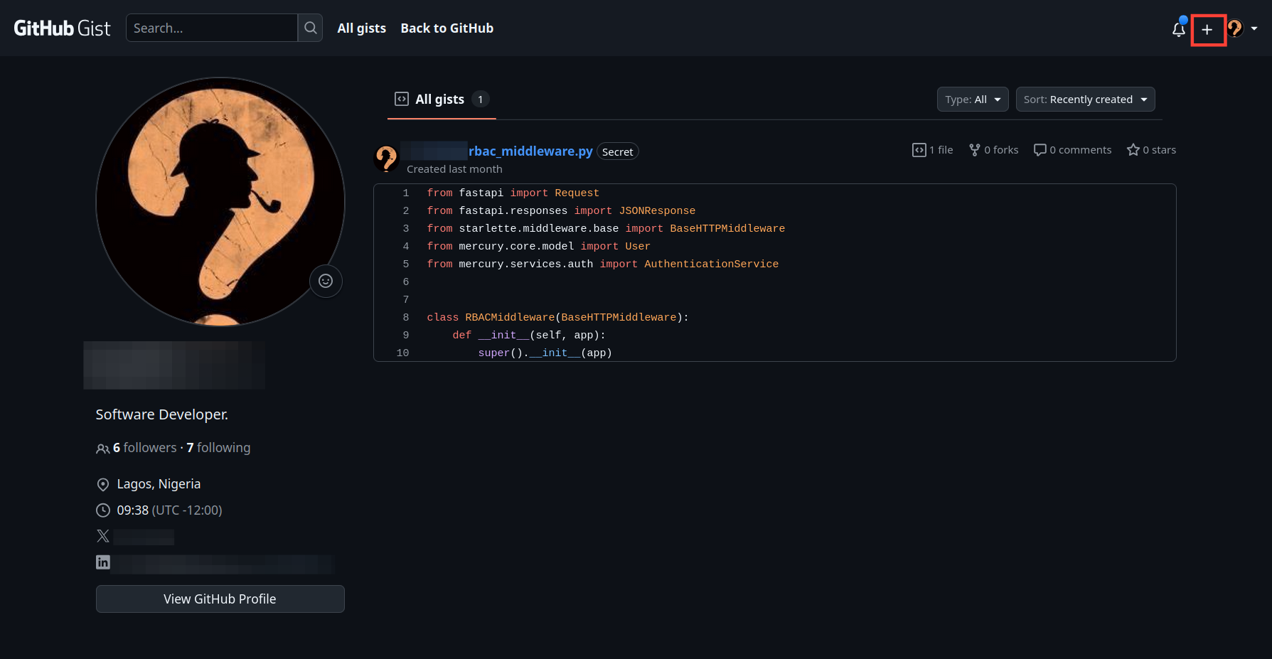Click inside the Search input field
The width and height of the screenshot is (1272, 659).
click(x=212, y=28)
